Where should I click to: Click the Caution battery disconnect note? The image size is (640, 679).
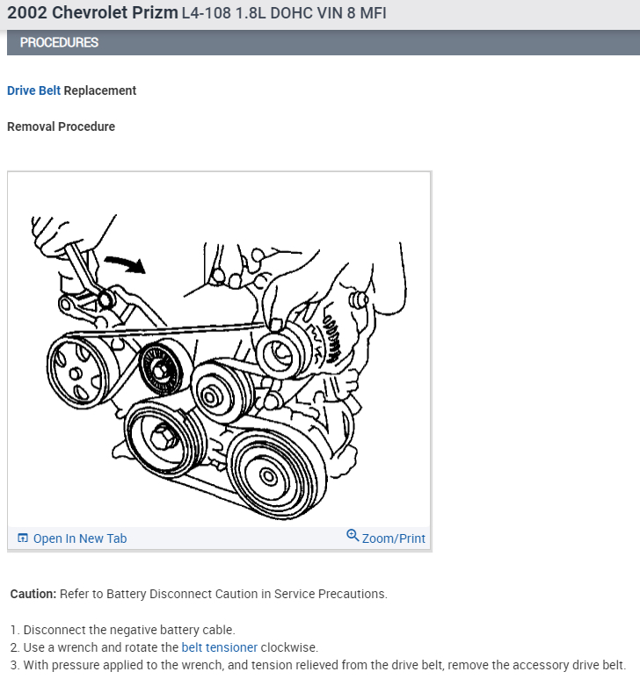[x=199, y=594]
